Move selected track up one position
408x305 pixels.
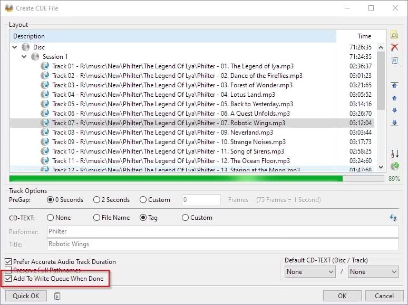click(x=394, y=98)
